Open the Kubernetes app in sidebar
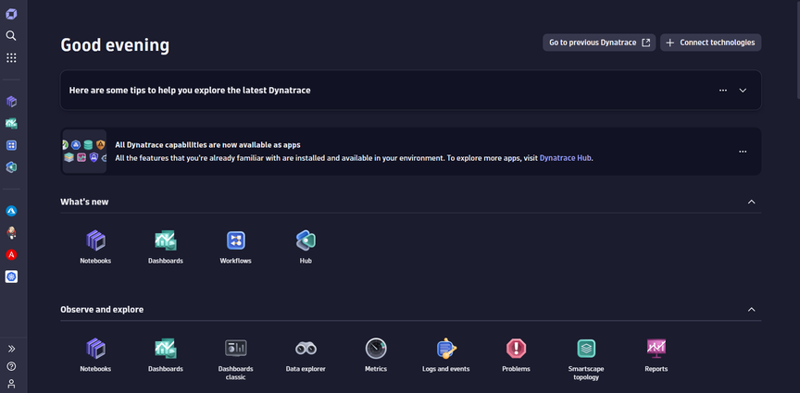The image size is (800, 393). (11, 276)
